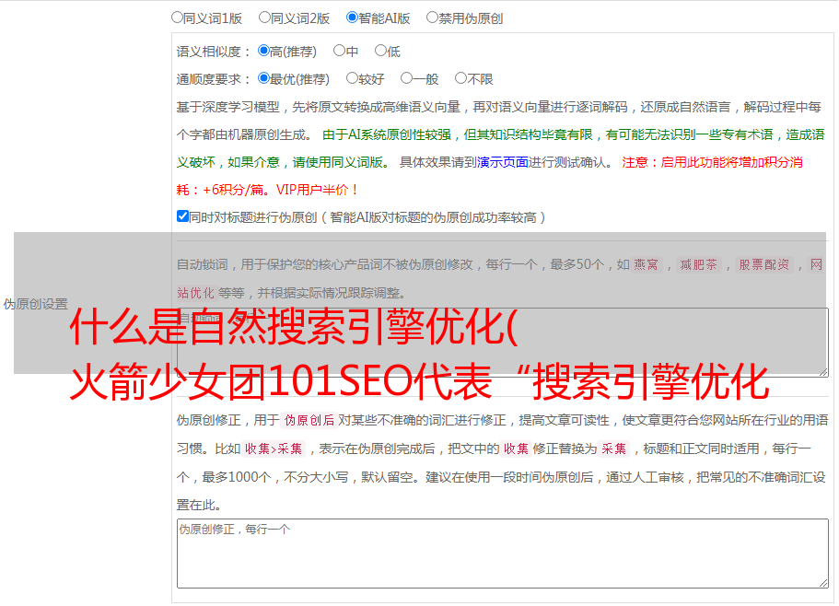The width and height of the screenshot is (839, 606).
Task: Set 语义相似度 to 高(推荐)
Action: pos(263,51)
